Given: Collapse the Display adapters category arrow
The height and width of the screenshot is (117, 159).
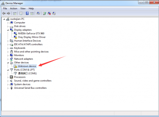Looking at the screenshot, I should point(8,30).
